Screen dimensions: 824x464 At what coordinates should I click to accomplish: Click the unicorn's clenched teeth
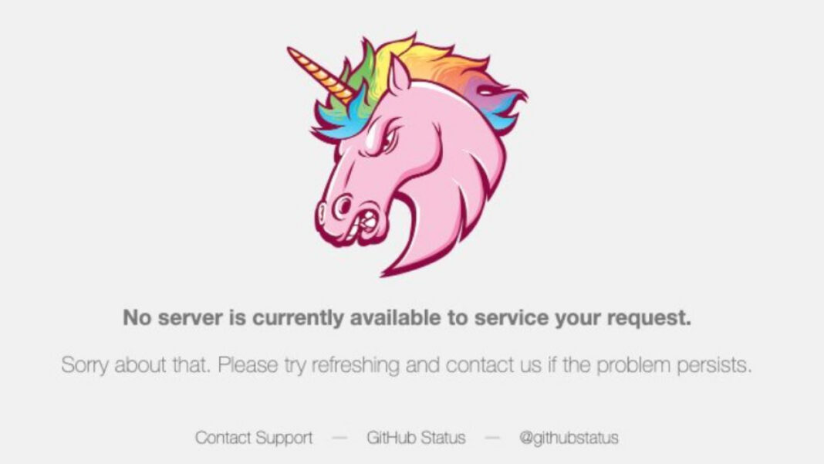click(x=366, y=223)
